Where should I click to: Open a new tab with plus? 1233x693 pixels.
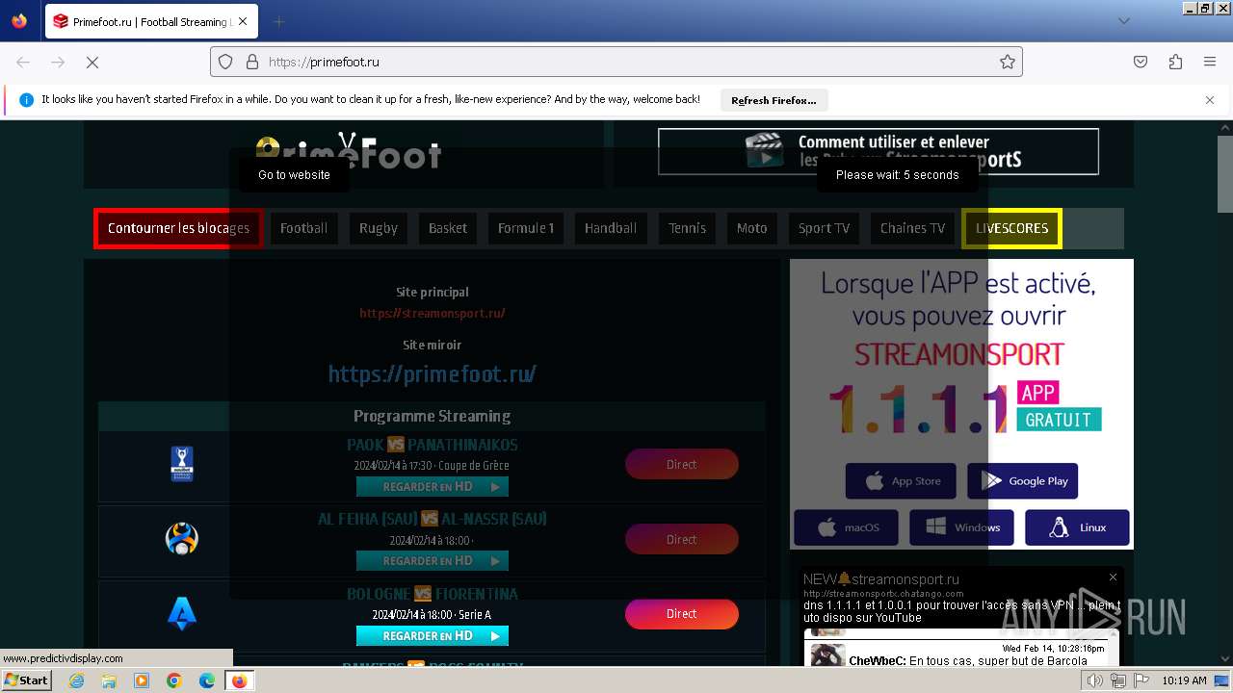click(278, 21)
